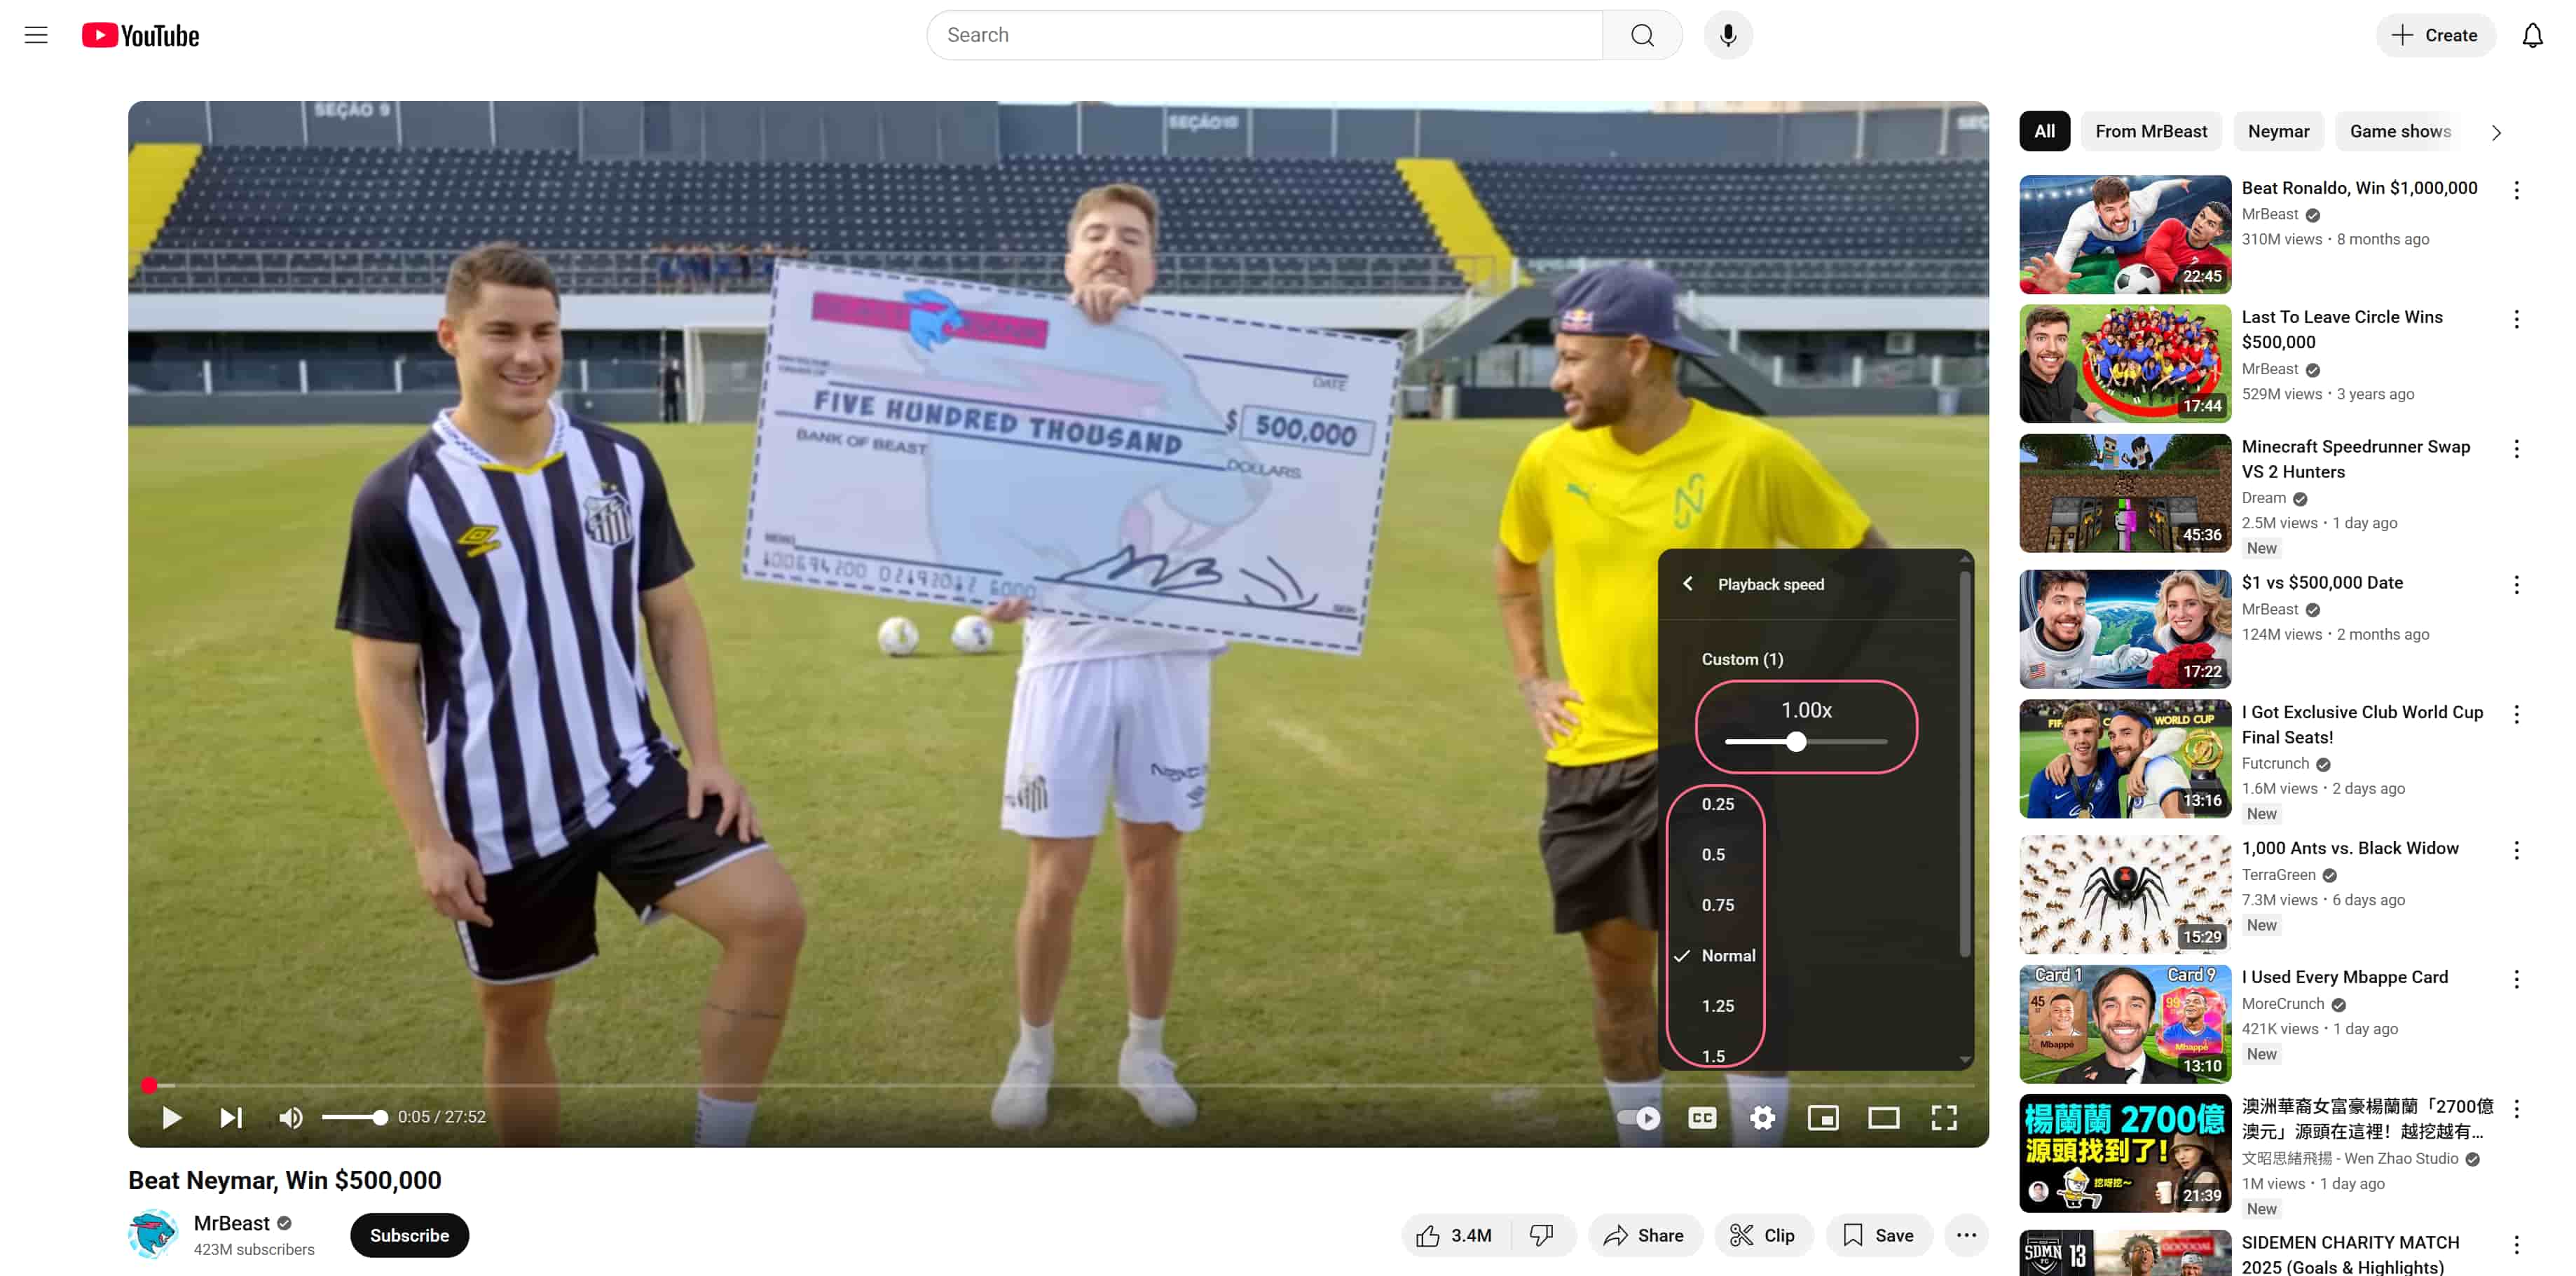
Task: Focus the Search input field
Action: tap(1264, 35)
